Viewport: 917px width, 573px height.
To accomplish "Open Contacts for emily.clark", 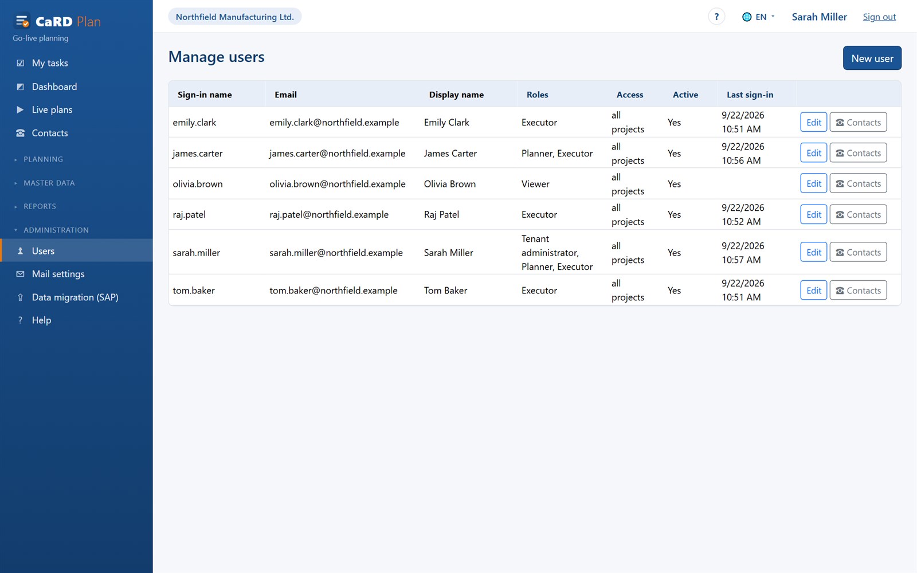I will [858, 122].
